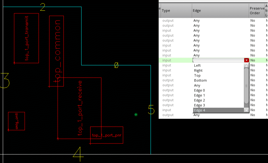Click the Preserve Order column header
The image size is (268, 163).
256,10
